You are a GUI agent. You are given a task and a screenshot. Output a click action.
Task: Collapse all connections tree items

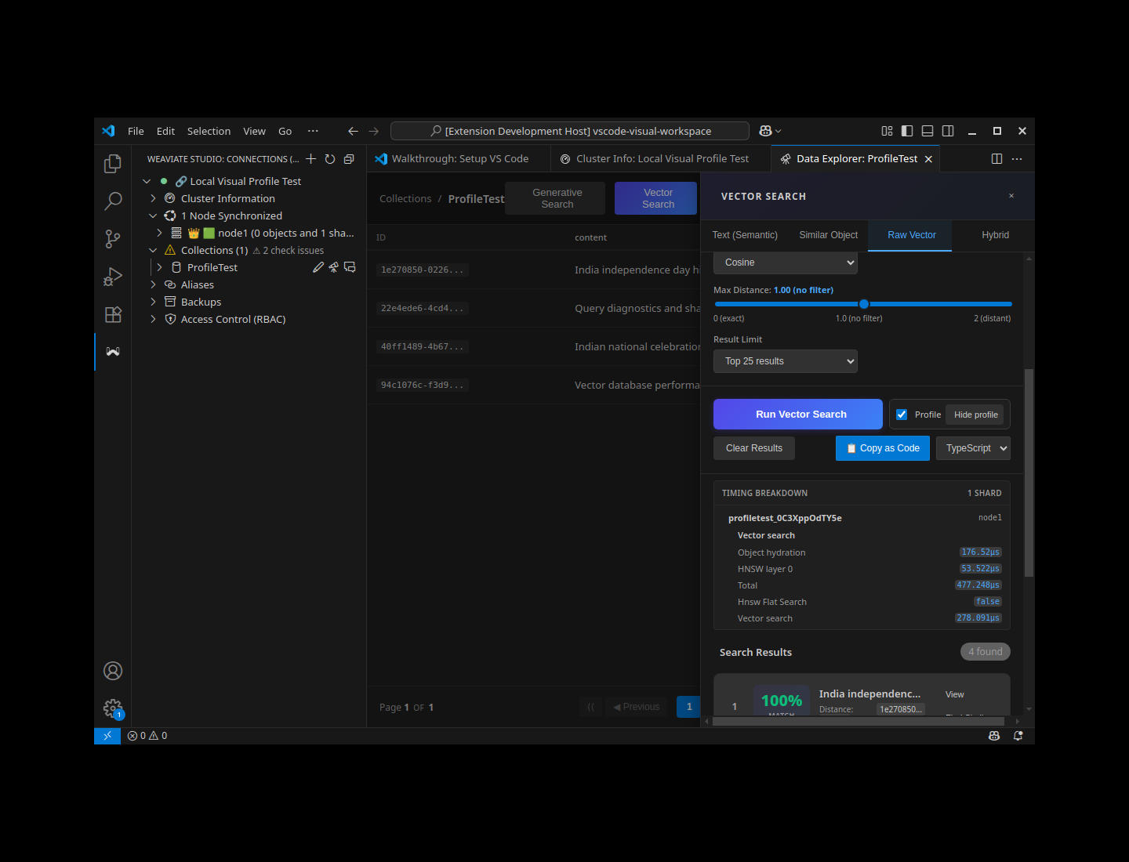click(349, 159)
